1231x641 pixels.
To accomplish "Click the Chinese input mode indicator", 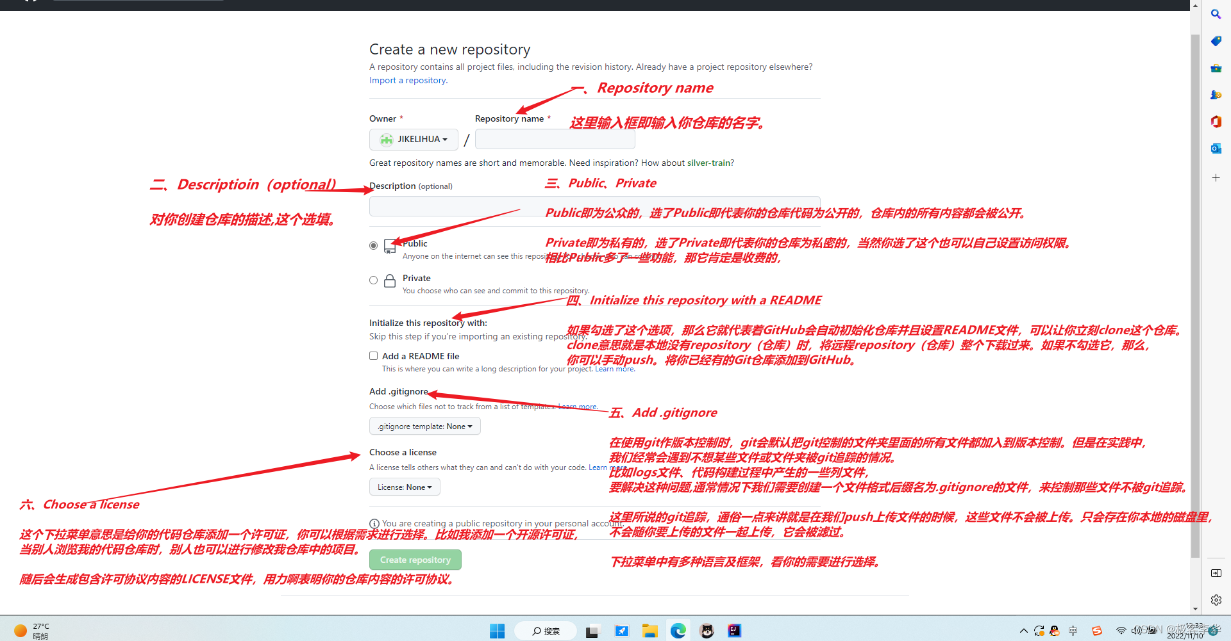I will coord(1073,631).
